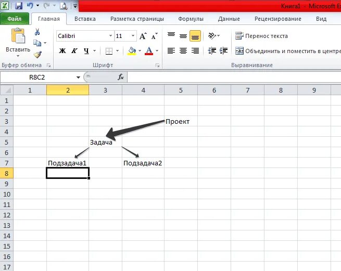
Task: Click the Excel application icon
Action: (5, 6)
